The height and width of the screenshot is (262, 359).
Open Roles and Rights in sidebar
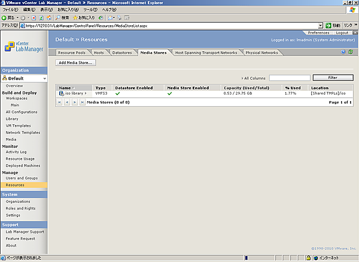[20, 208]
